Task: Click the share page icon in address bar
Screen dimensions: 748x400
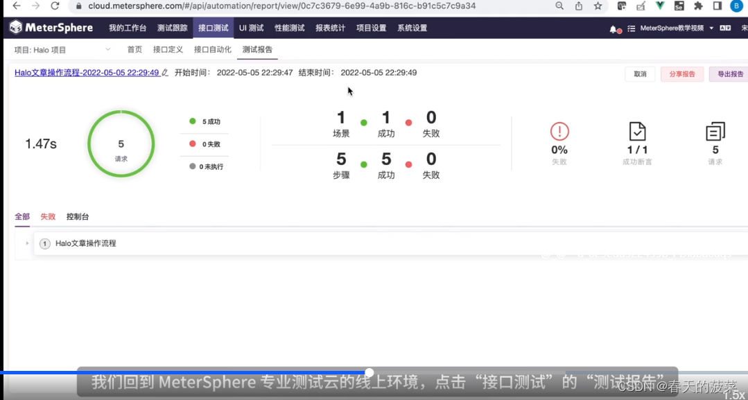Action: (579, 6)
